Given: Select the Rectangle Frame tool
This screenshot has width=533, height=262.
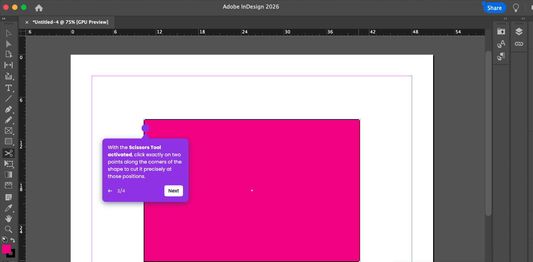Looking at the screenshot, I should [x=9, y=131].
